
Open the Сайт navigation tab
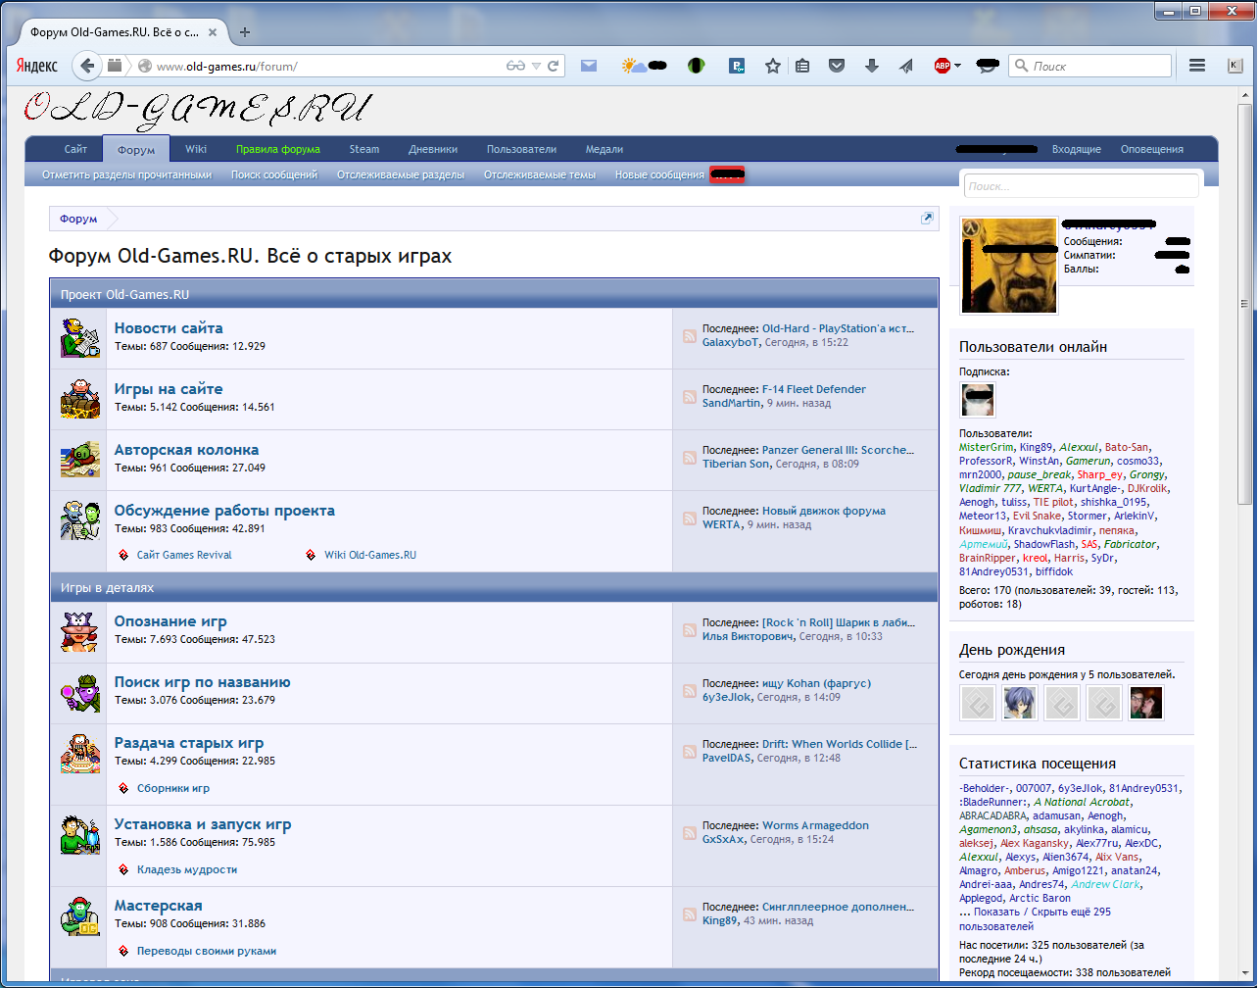75,149
